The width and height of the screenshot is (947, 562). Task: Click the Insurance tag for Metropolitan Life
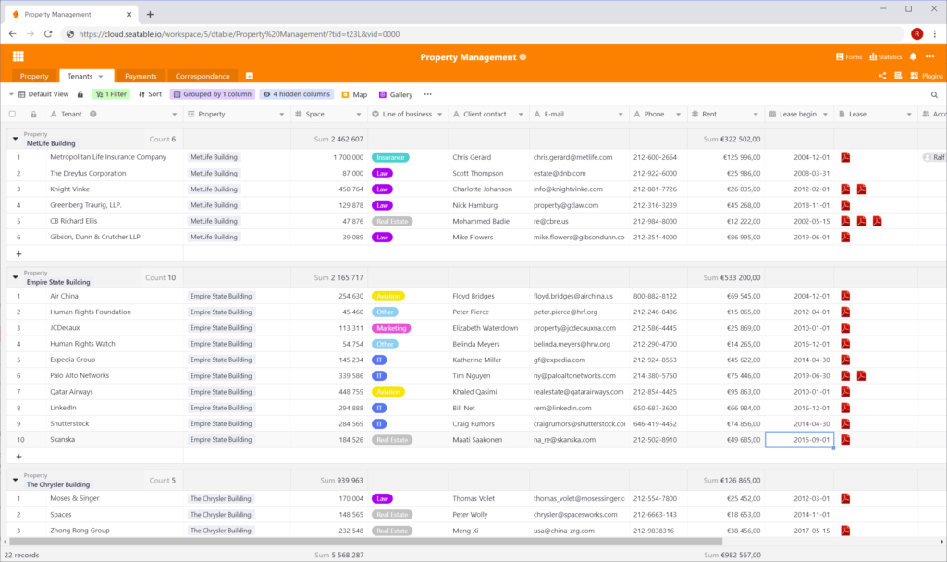tap(390, 157)
